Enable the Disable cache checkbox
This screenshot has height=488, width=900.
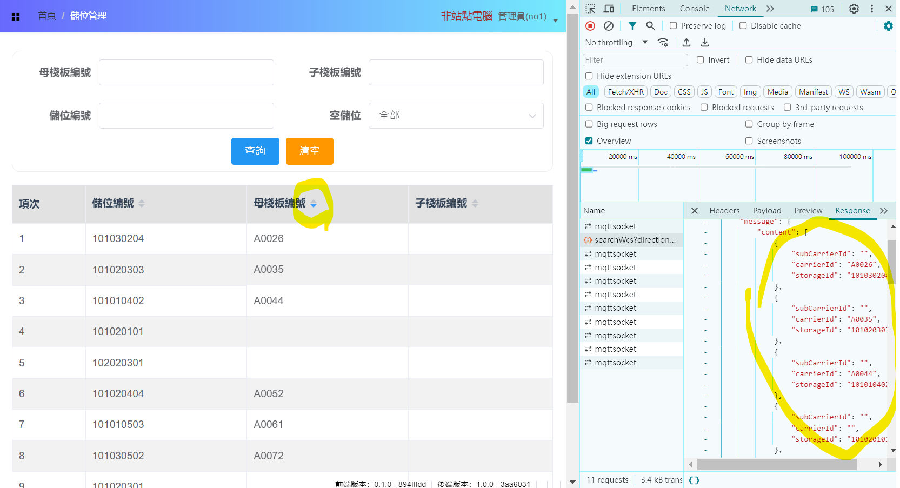[743, 26]
